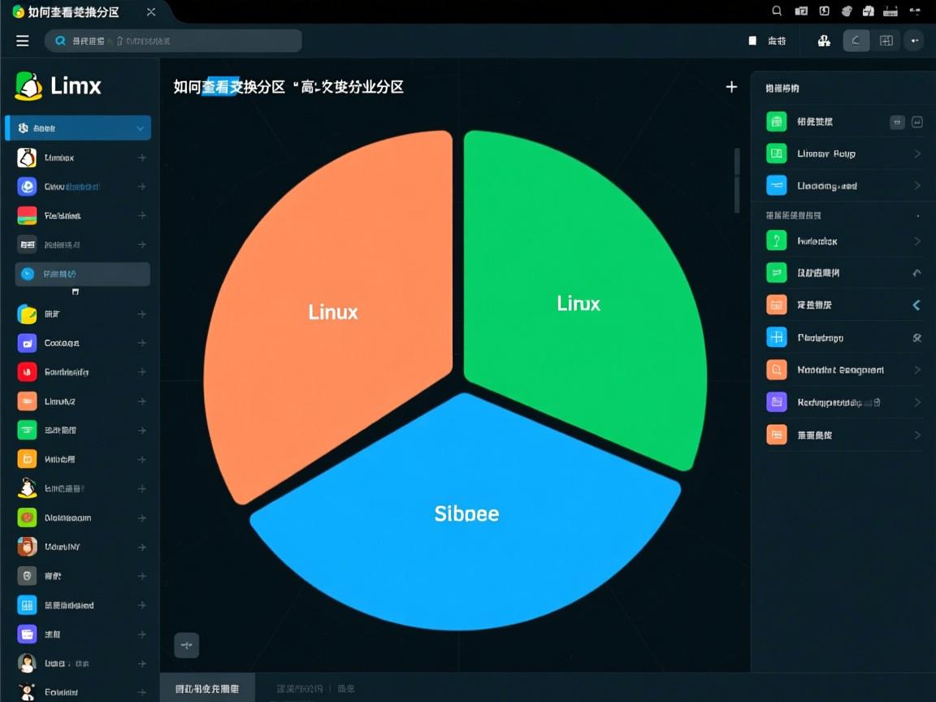Open the hamburger menu at top left
Screen dimensions: 936x702
click(x=22, y=40)
